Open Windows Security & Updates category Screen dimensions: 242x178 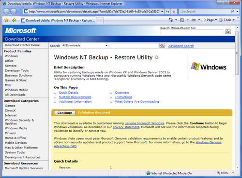(x=19, y=122)
